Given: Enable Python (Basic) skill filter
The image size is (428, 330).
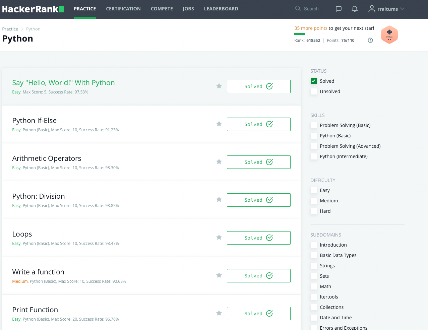Looking at the screenshot, I should point(314,136).
